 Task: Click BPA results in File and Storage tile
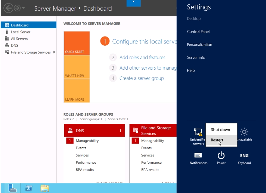[x=150, y=170]
